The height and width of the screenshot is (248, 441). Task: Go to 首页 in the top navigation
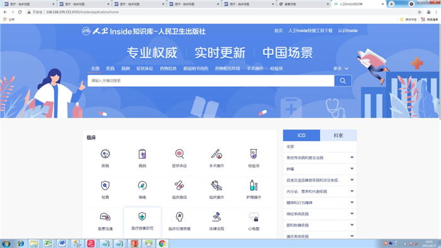278,31
